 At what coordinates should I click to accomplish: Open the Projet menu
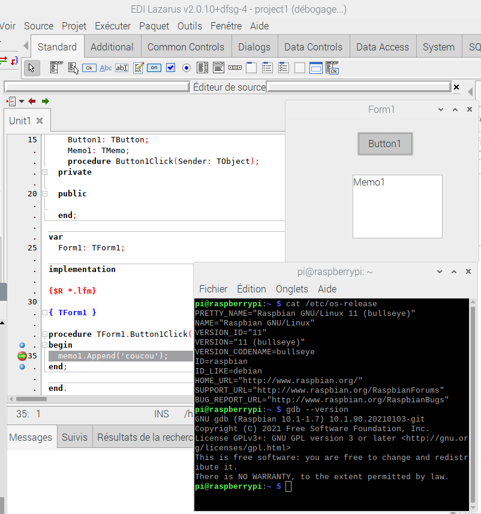click(x=74, y=26)
